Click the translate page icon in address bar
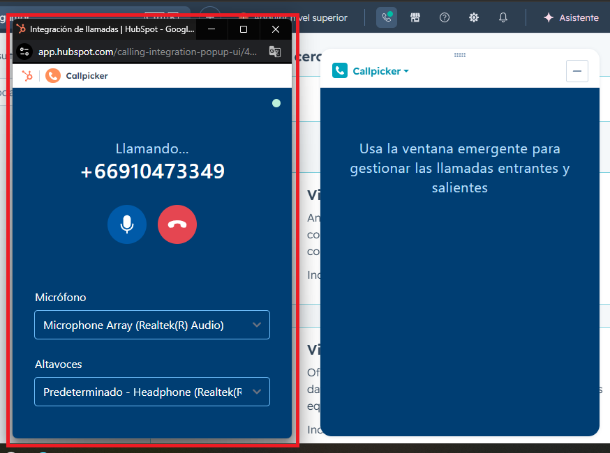The image size is (610, 453). click(x=275, y=52)
